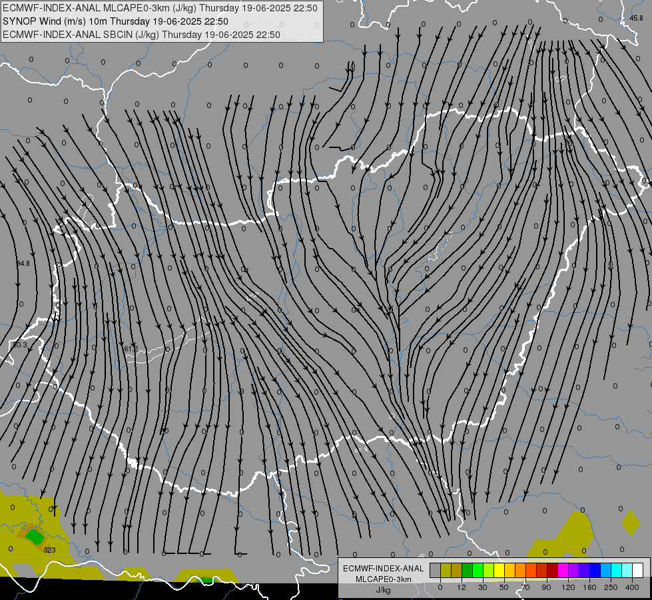Image resolution: width=652 pixels, height=600 pixels.
Task: Click the 'SBCIN (J/kg)' title line
Action: click(x=141, y=35)
